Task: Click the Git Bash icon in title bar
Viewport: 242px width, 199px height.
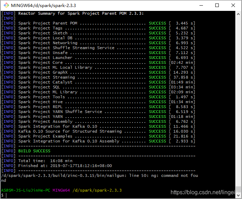Action: [x=6, y=5]
